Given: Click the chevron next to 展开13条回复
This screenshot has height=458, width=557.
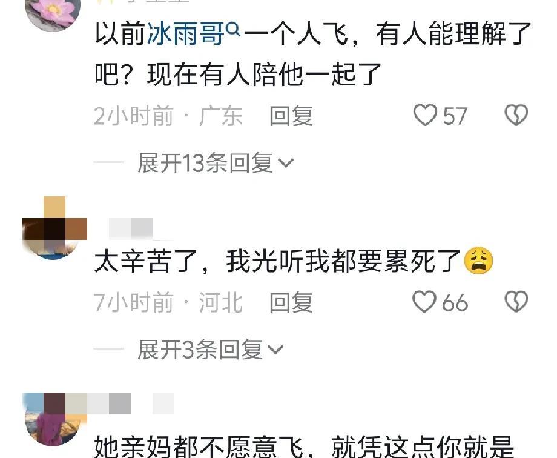Looking at the screenshot, I should click(x=286, y=163).
